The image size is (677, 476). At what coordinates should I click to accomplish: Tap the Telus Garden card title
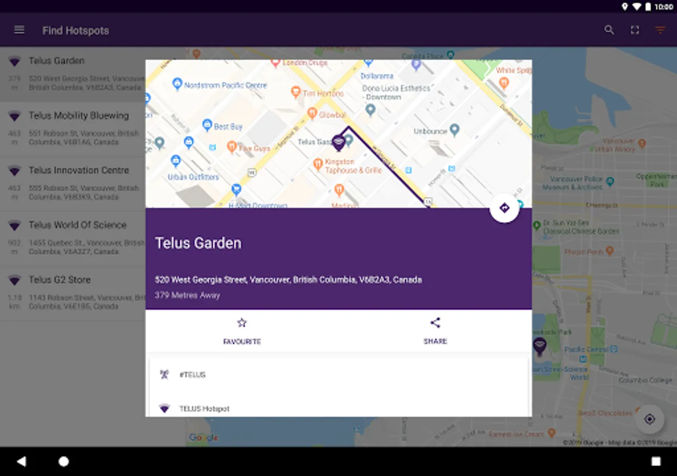pyautogui.click(x=198, y=243)
